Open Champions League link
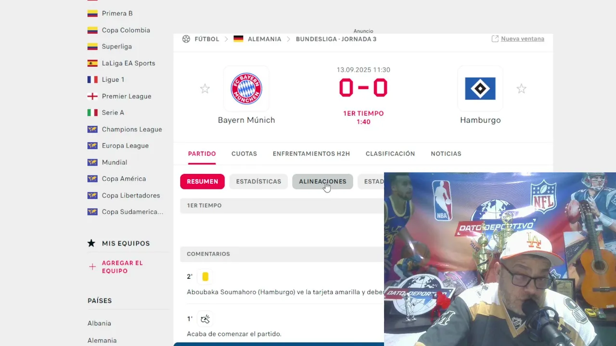The image size is (616, 346). (132, 129)
